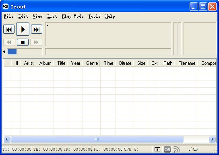
Task: Click the music note repeat icon
Action: [193, 149]
